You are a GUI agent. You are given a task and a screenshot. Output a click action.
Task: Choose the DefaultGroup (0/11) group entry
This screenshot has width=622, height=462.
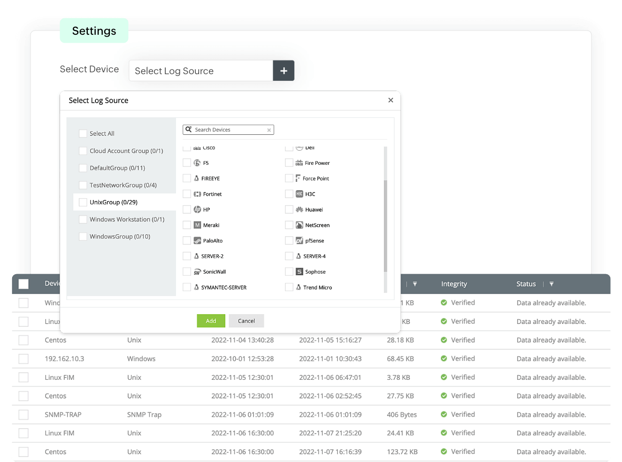117,168
